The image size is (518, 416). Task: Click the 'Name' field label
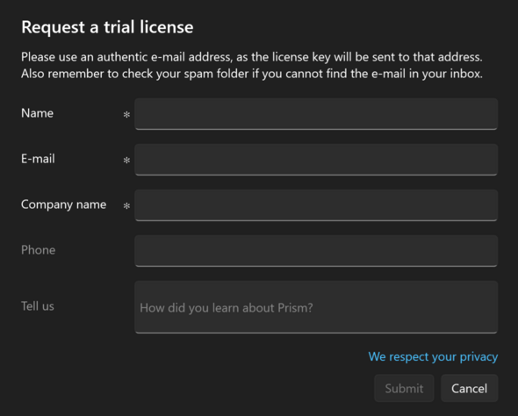tap(38, 113)
